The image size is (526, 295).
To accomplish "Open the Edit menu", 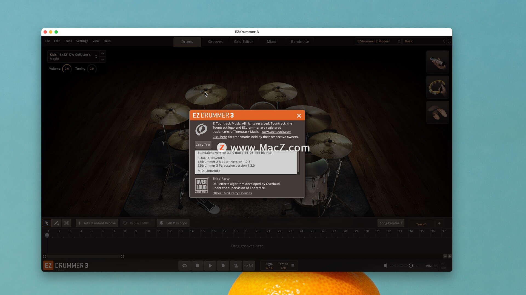I will (x=57, y=41).
